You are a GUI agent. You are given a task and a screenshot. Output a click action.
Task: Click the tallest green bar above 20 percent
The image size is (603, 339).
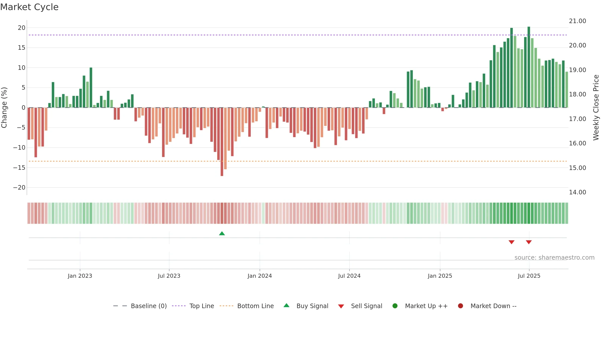tap(529, 67)
